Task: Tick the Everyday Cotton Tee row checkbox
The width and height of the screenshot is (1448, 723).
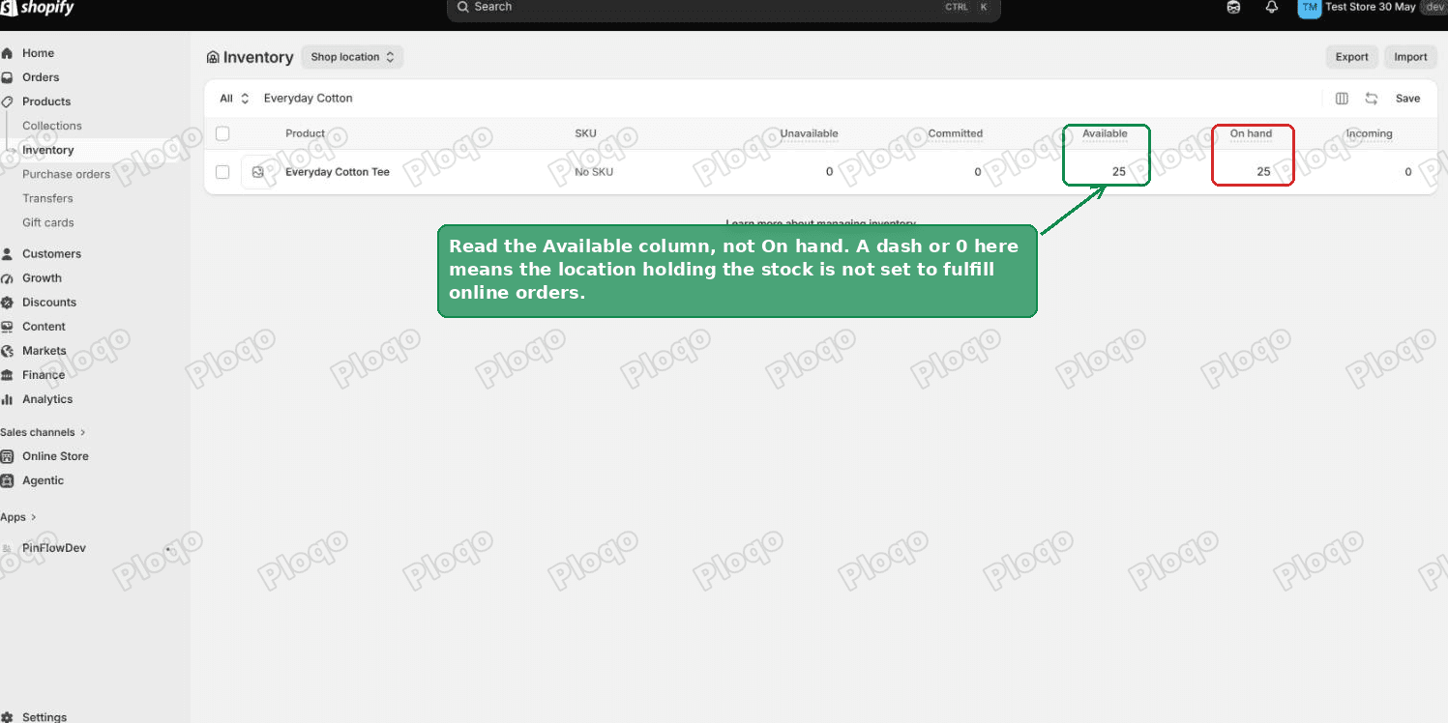Action: tap(222, 172)
